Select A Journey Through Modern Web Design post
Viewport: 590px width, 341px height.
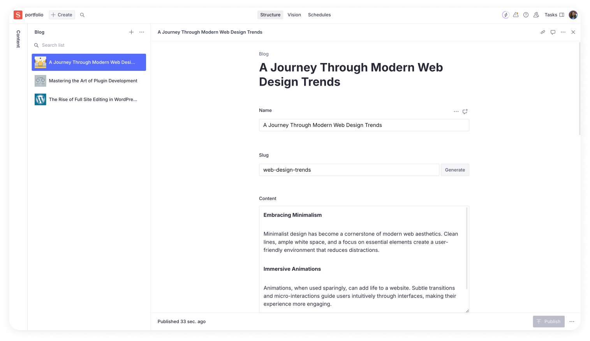[89, 62]
